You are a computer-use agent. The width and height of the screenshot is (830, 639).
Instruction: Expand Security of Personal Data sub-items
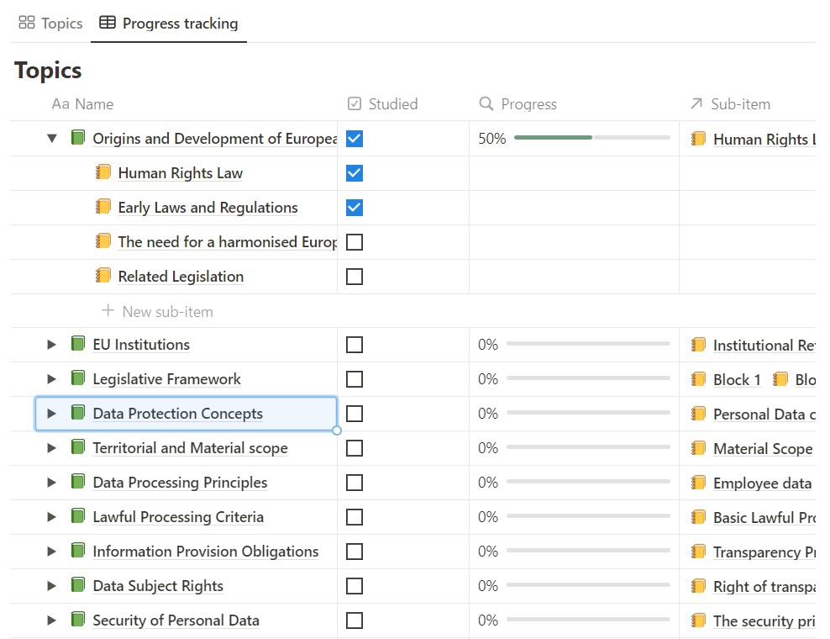coord(52,621)
